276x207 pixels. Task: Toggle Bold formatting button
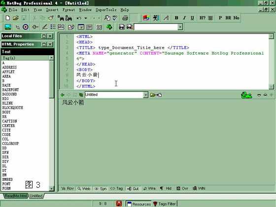pos(176,18)
